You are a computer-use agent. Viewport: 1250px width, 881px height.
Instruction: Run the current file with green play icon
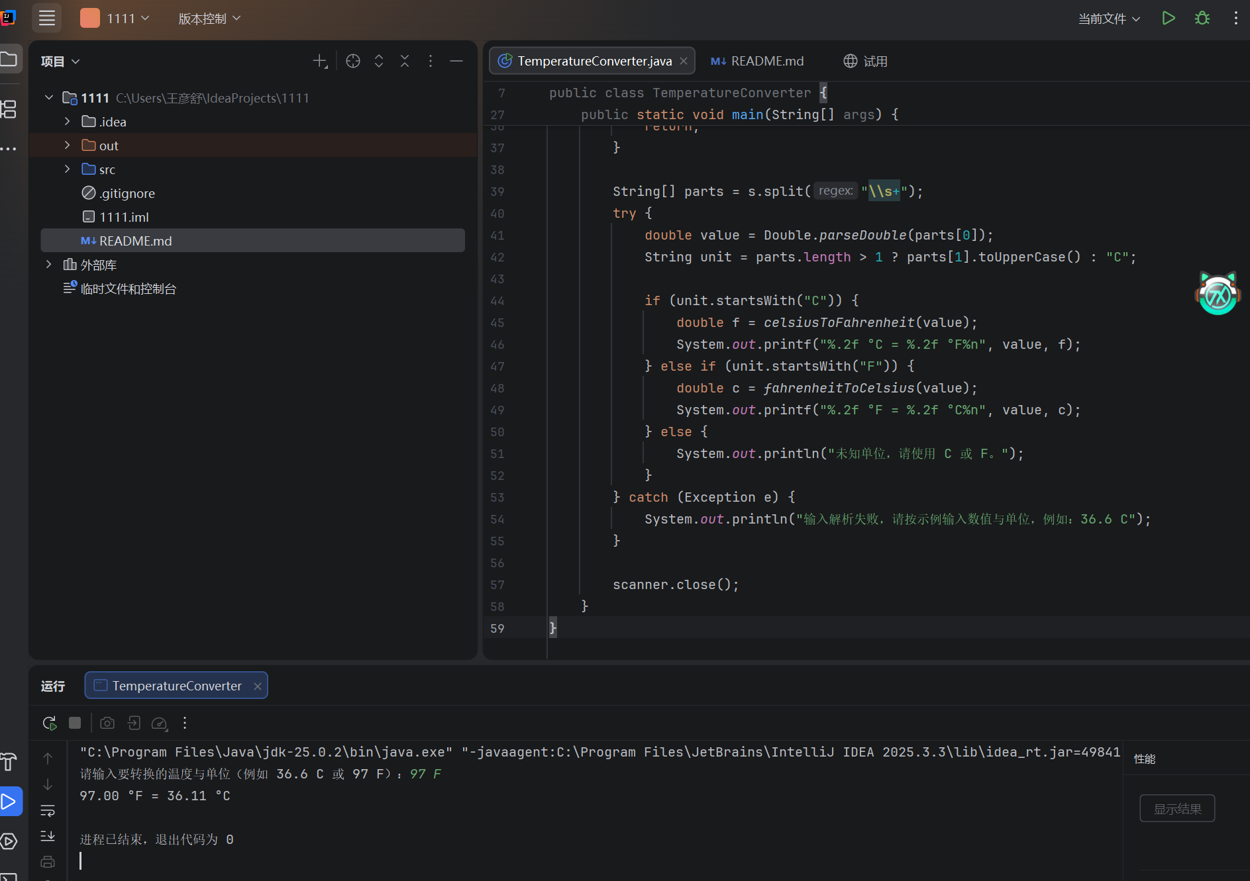pos(1169,19)
